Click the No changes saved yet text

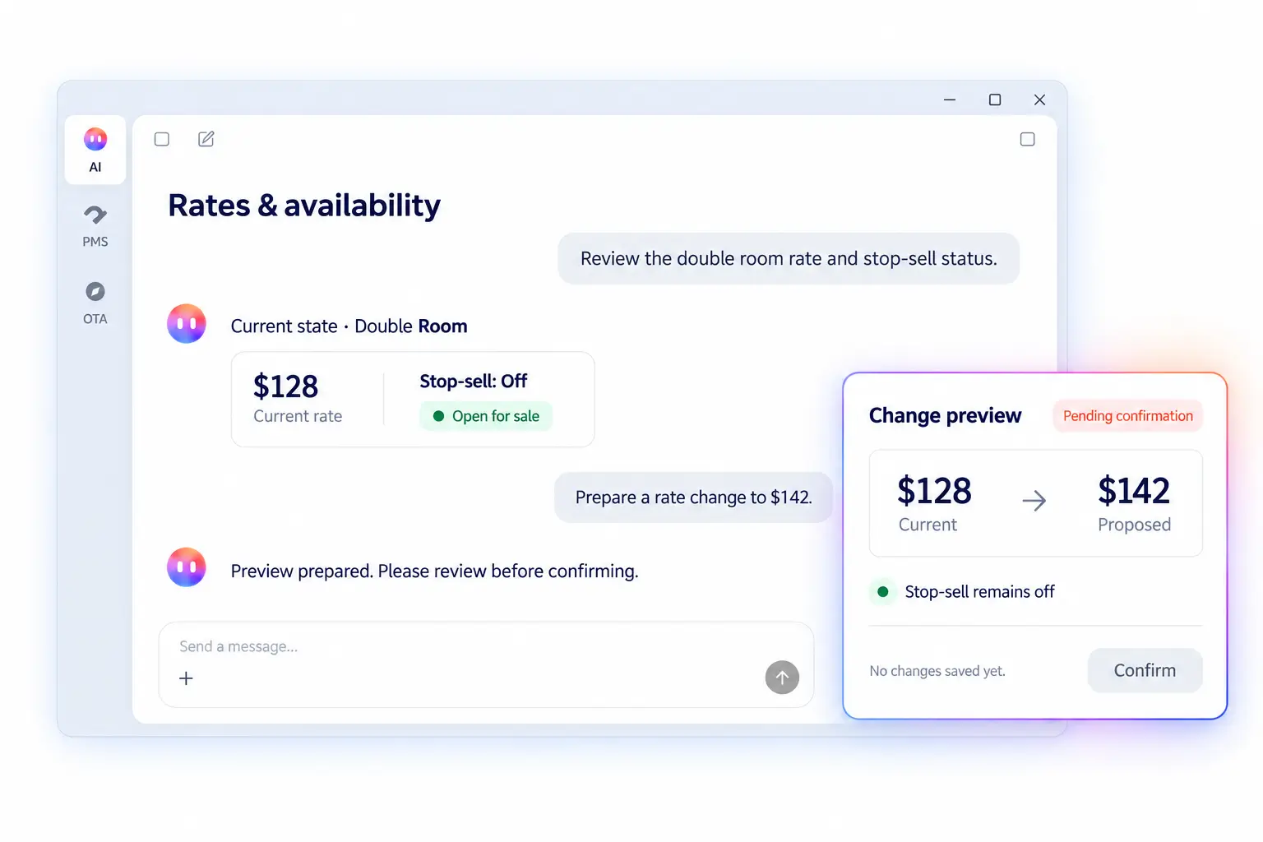point(937,671)
